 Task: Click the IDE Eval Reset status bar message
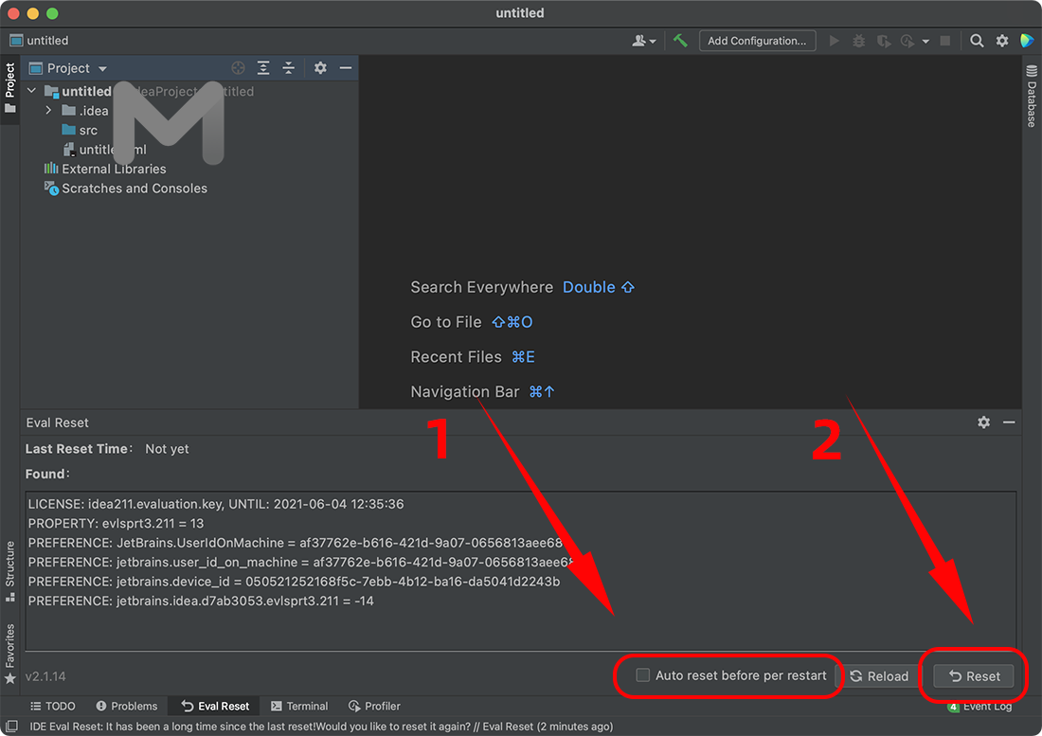321,726
